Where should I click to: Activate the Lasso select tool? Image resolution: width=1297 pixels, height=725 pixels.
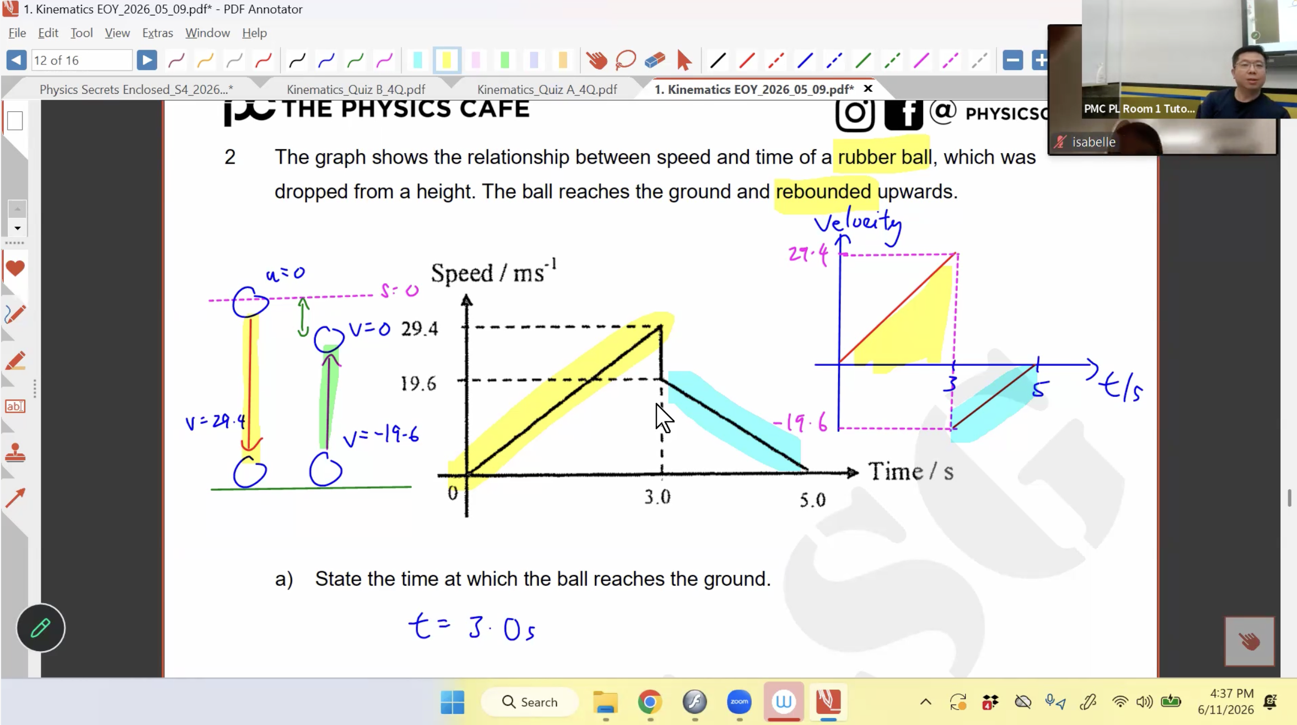[x=625, y=60]
